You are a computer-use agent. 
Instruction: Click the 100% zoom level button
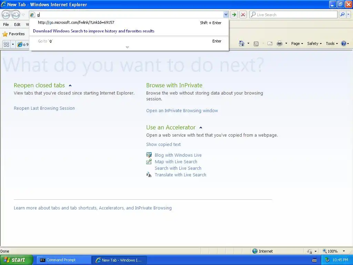330,251
